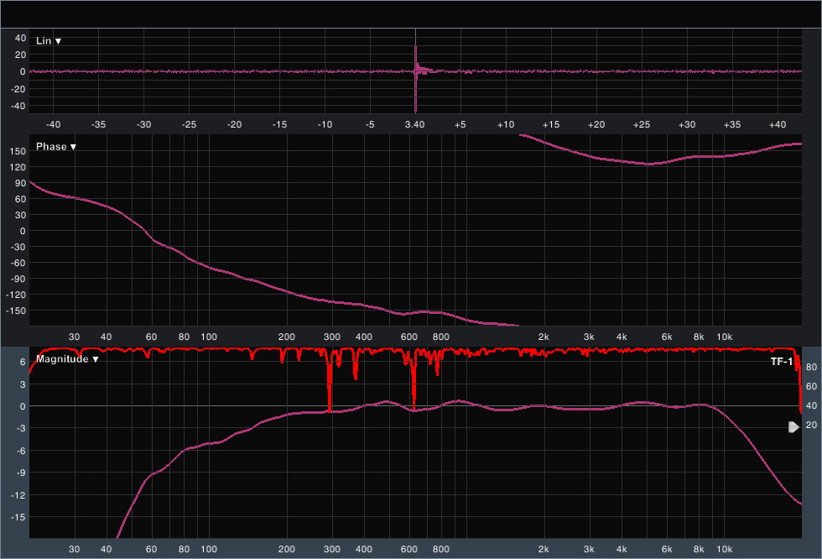The width and height of the screenshot is (822, 559).
Task: Click the 3.40 delay value on time axis
Action: coord(414,125)
